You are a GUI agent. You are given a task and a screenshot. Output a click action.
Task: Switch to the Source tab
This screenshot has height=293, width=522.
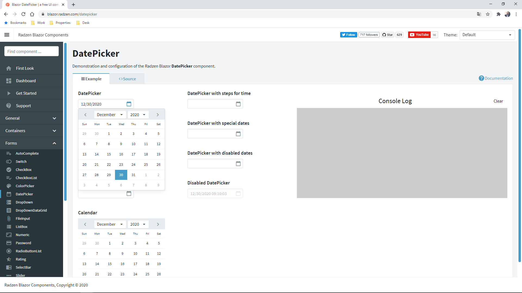pos(127,79)
